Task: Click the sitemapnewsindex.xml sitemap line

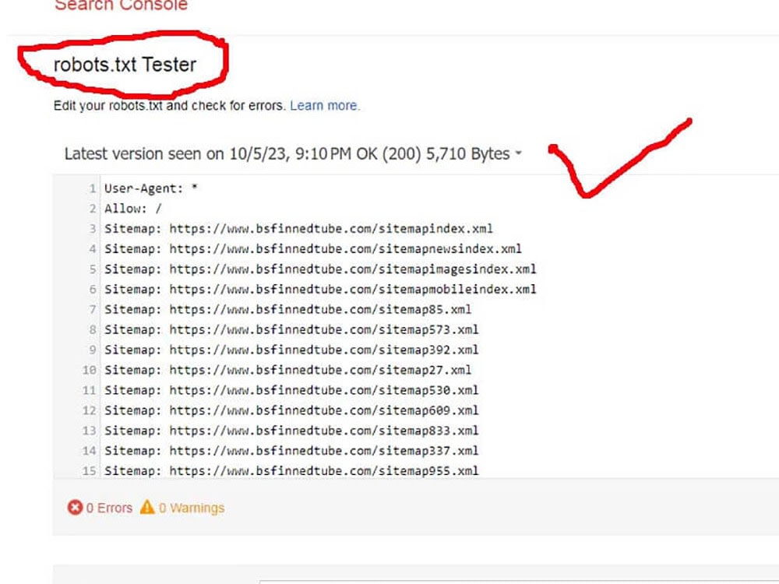Action: click(x=313, y=249)
